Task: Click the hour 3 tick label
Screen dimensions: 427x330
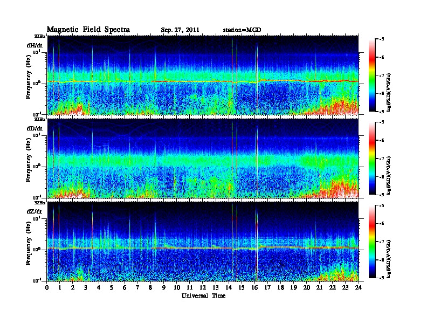Action: (86, 288)
